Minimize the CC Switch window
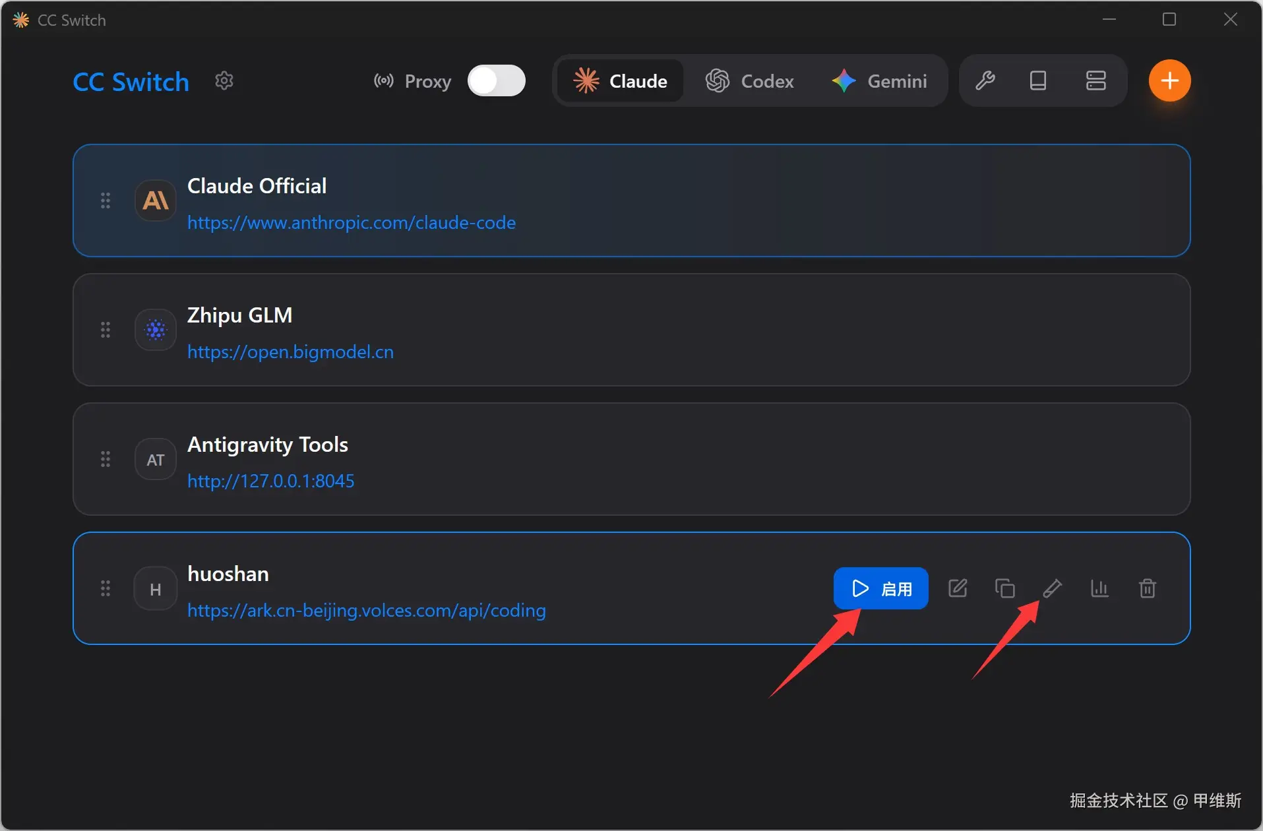The height and width of the screenshot is (831, 1263). click(1109, 20)
